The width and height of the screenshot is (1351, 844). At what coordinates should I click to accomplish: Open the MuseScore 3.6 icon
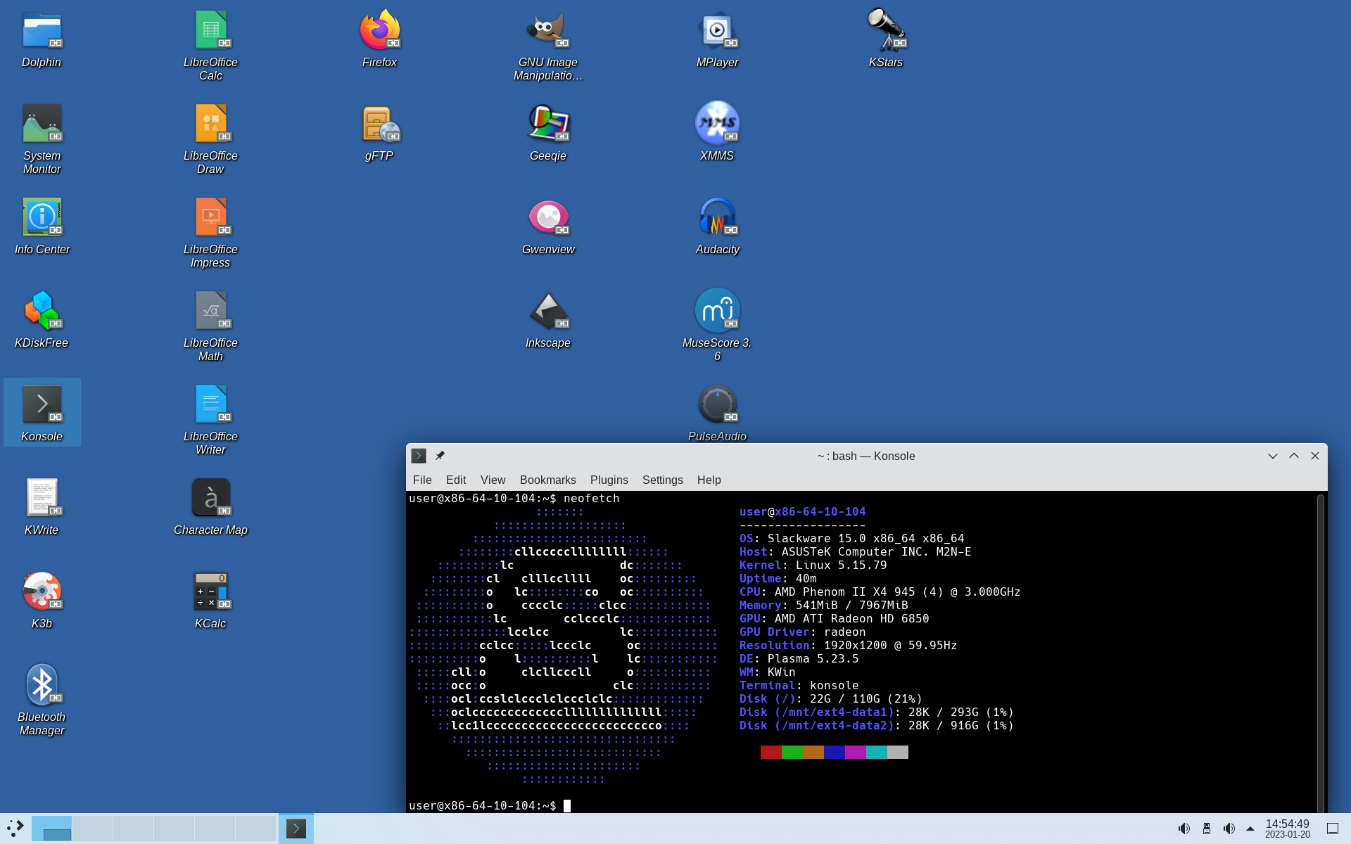pyautogui.click(x=717, y=311)
